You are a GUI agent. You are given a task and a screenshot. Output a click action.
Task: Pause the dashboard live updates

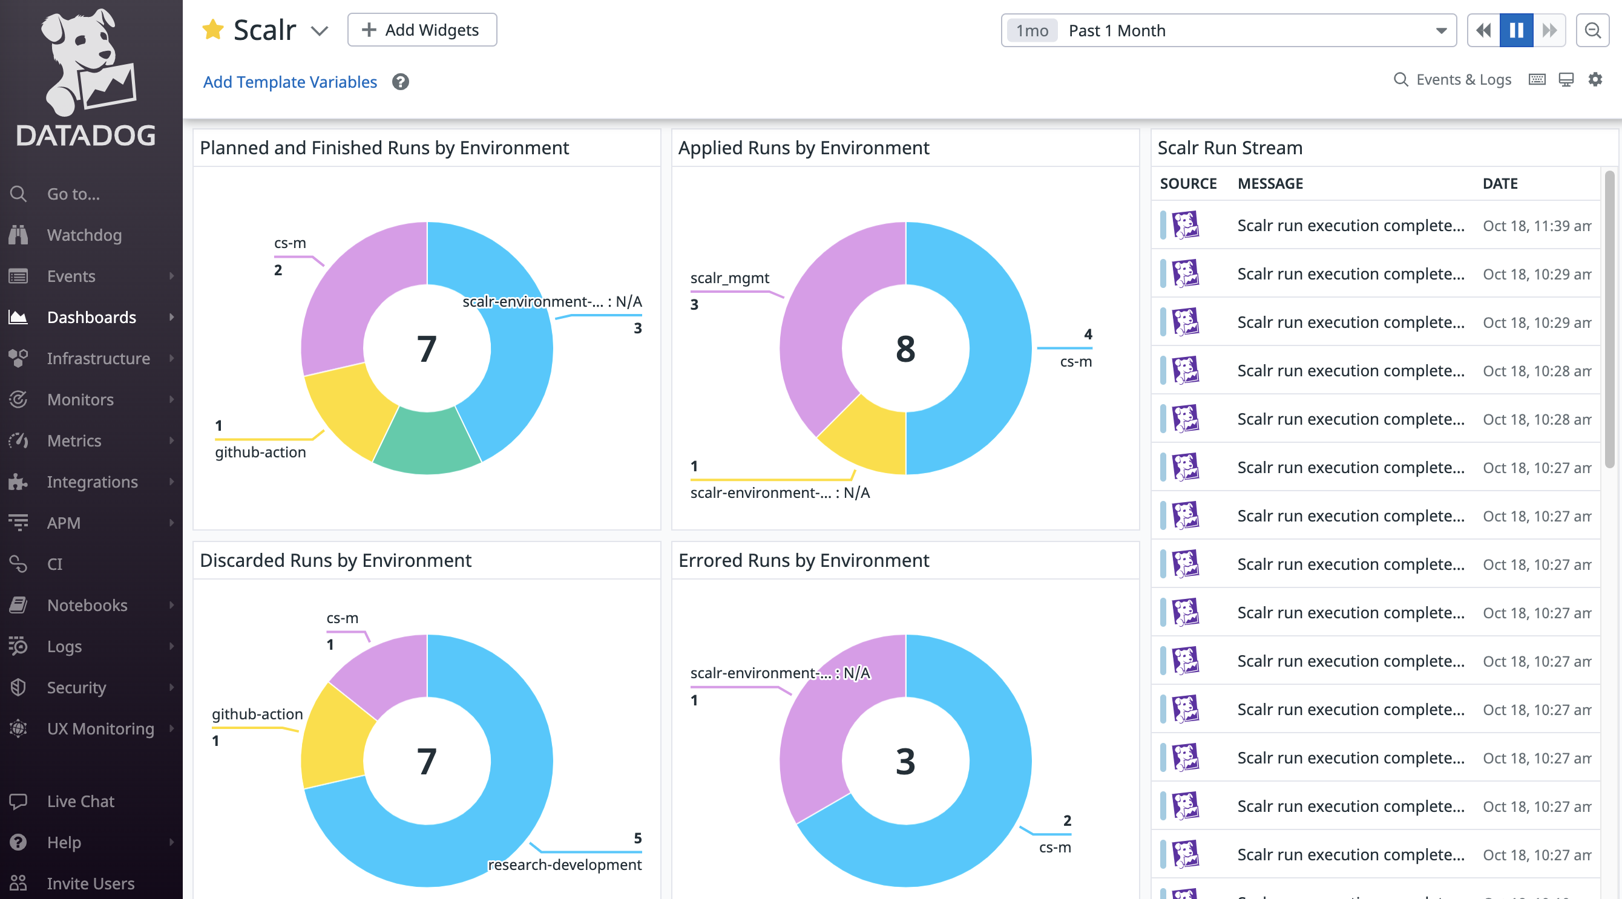[x=1517, y=30]
